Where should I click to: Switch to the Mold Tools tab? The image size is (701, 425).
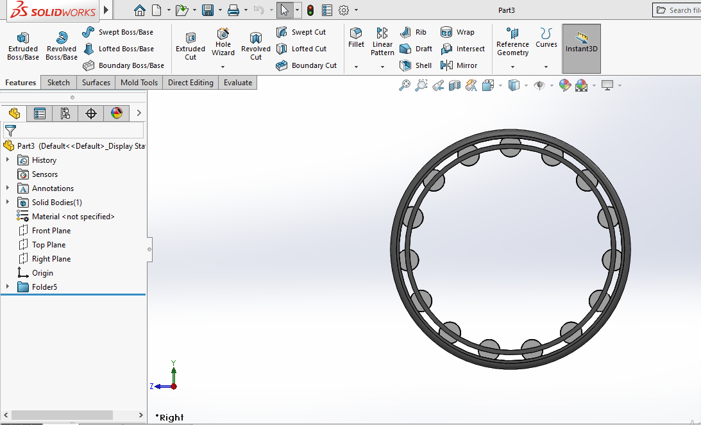[139, 83]
